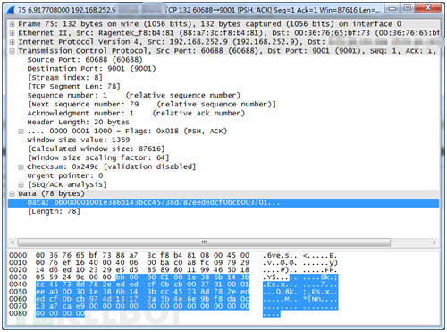Screen dimensions: 447x332
Task: Select the highlighted Data hex string row
Action: point(223,203)
